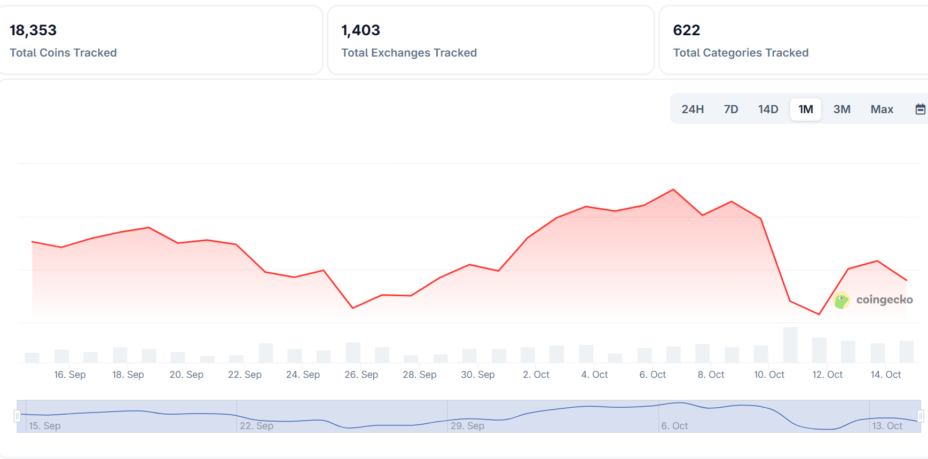
Task: Show the 3M chart range
Action: [x=842, y=109]
